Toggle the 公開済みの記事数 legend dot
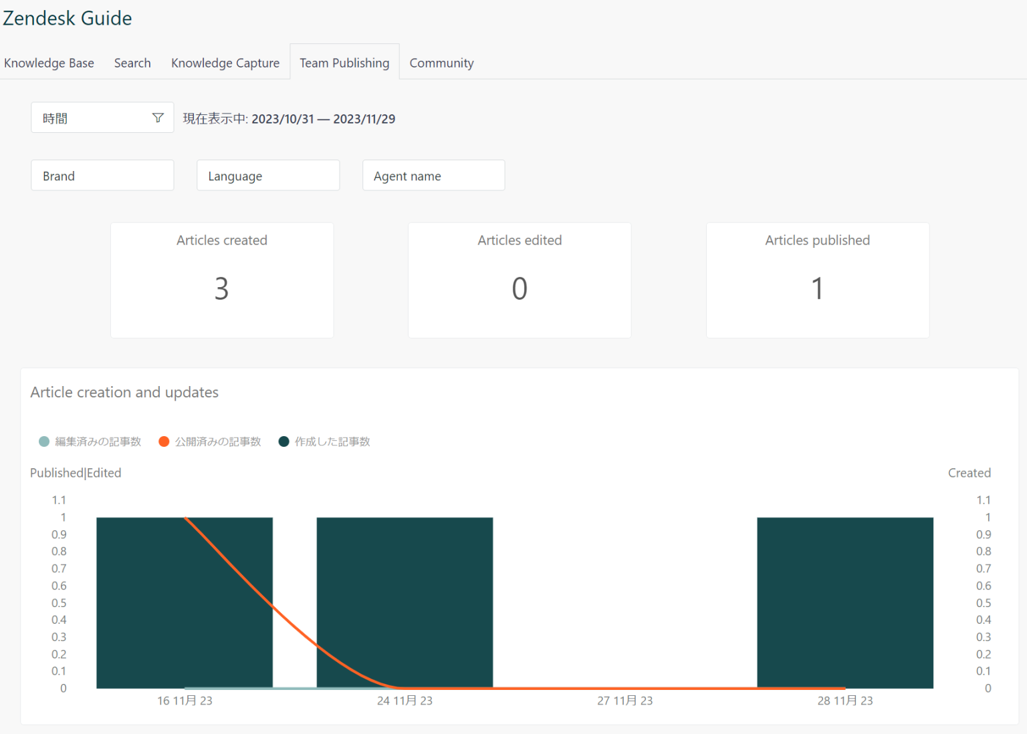This screenshot has height=734, width=1027. (164, 441)
